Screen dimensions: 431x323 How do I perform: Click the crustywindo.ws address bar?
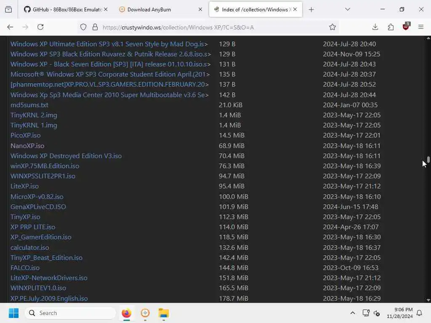click(209, 27)
